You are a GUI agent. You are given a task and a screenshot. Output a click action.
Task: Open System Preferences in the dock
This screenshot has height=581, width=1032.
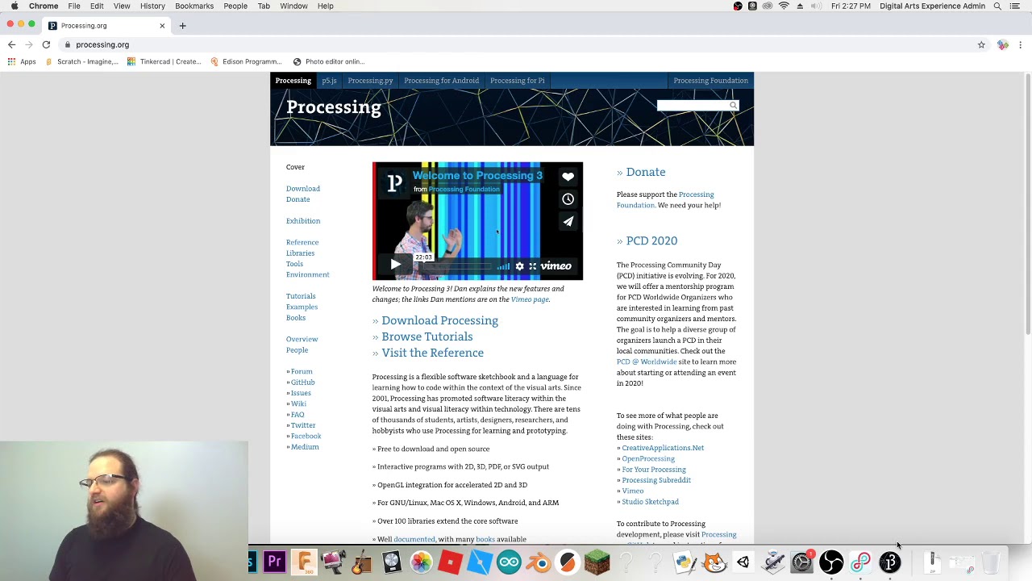point(802,562)
